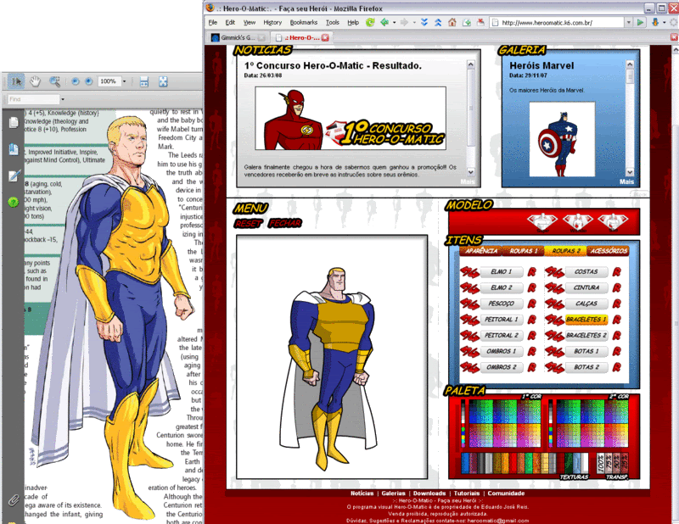Click the FECHAR button under MENU

coord(284,223)
